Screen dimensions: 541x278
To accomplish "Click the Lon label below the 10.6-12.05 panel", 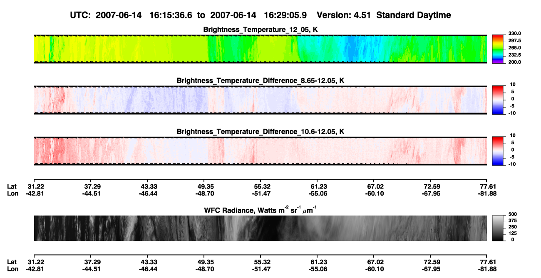I will click(x=12, y=193).
